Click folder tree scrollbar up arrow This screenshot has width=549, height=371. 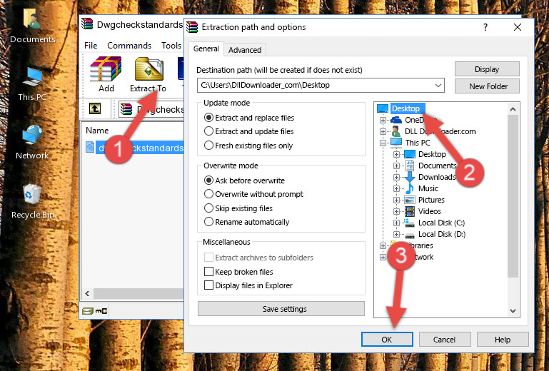coord(513,109)
